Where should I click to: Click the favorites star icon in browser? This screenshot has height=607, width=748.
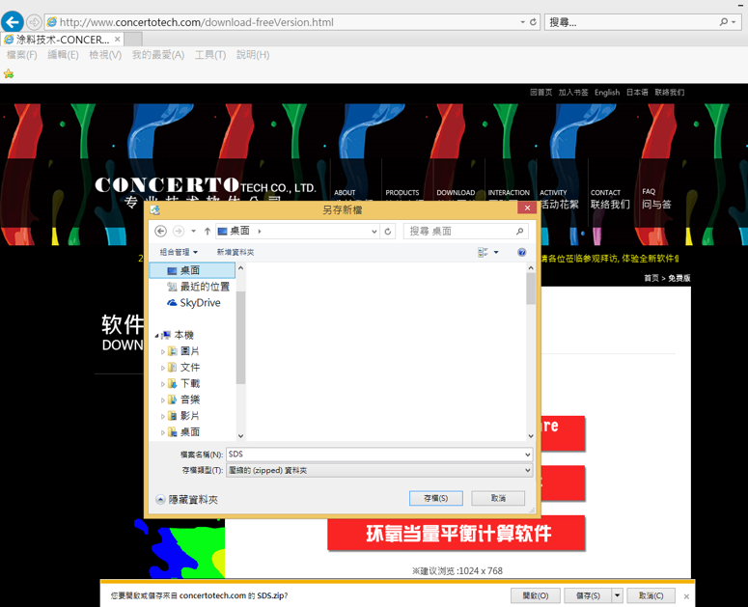click(9, 73)
